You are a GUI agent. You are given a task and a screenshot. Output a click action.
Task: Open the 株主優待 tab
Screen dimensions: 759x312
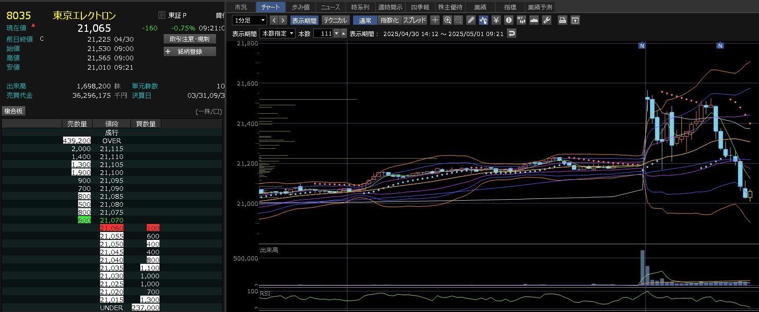pos(450,7)
